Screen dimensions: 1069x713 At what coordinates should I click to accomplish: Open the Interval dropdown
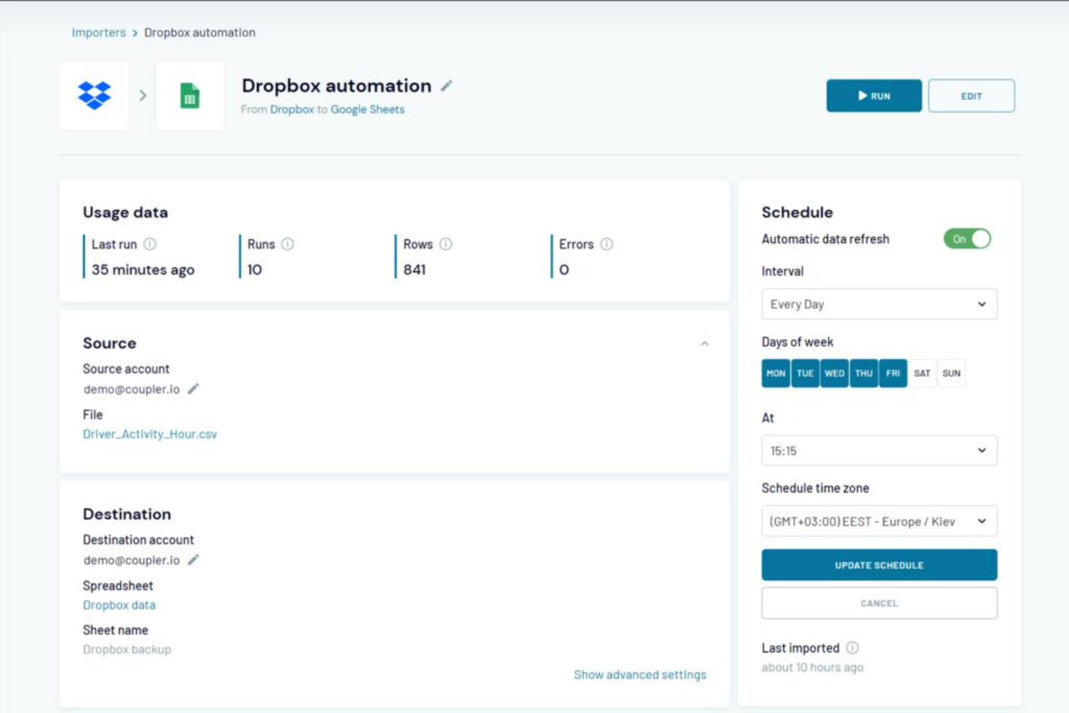coord(878,304)
